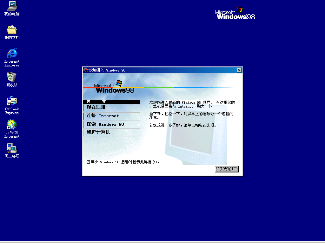Viewport: 325px width, 243px height.
Task: Click the Windows 98 logo on the desktop wallpaper
Action: coord(236,14)
